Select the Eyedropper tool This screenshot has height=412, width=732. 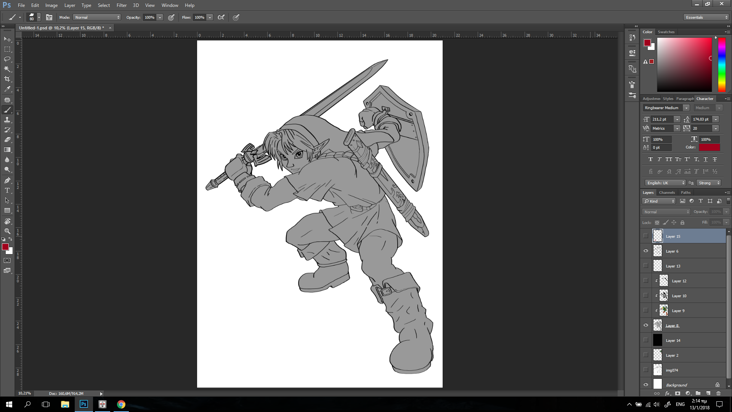tap(7, 89)
